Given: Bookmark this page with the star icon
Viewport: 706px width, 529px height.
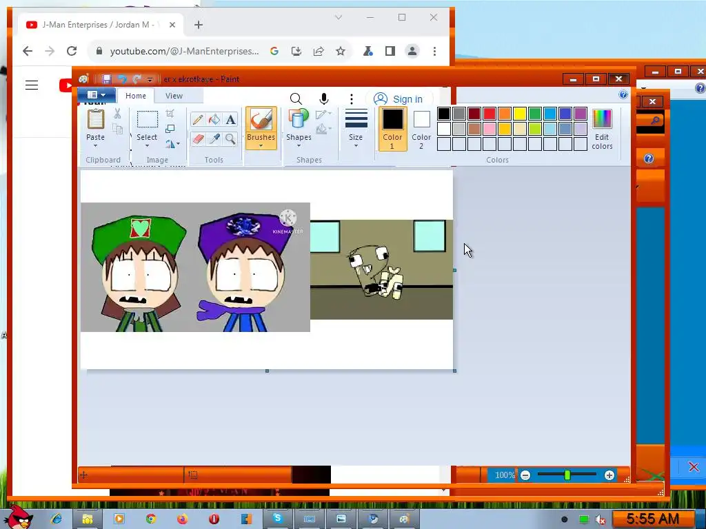Looking at the screenshot, I should [x=341, y=51].
